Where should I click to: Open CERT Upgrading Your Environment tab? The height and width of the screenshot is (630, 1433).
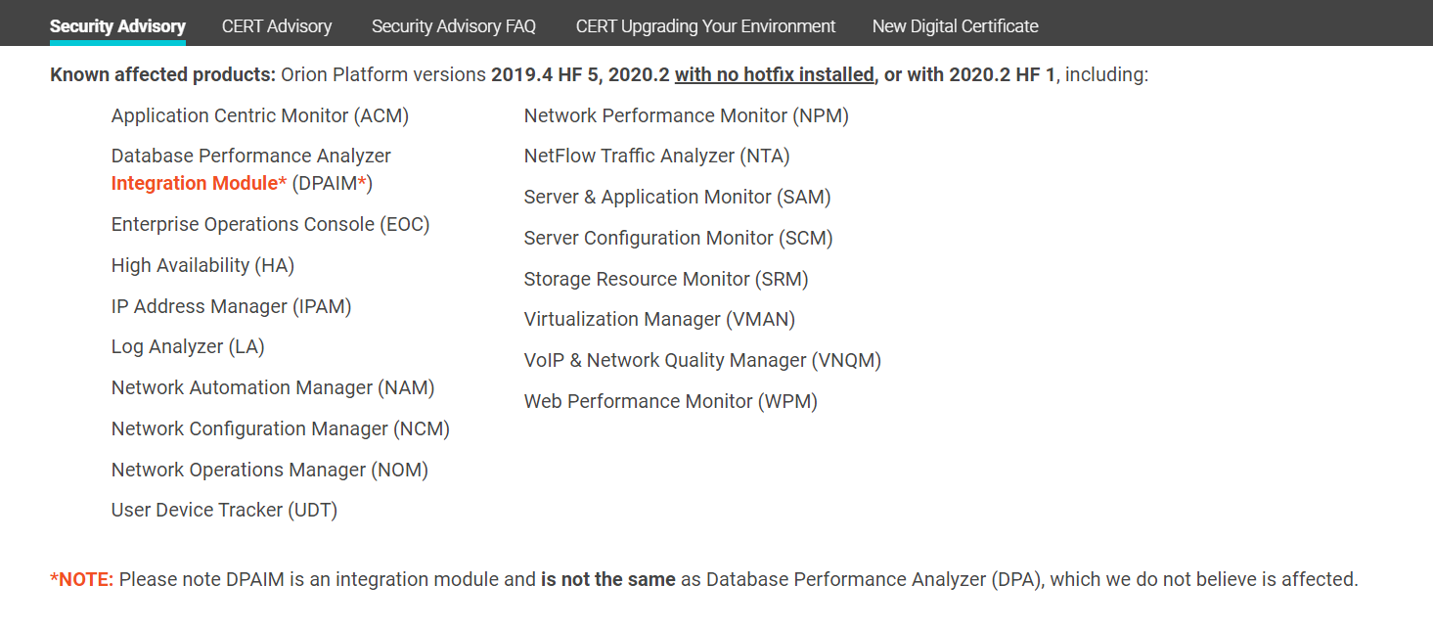click(705, 26)
